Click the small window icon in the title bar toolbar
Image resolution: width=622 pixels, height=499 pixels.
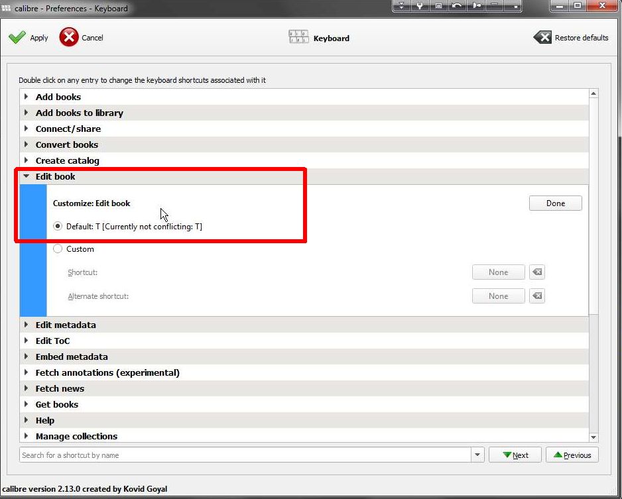(x=438, y=5)
